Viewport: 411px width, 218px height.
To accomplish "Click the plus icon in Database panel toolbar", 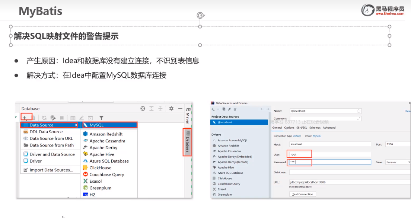I will 24,118.
